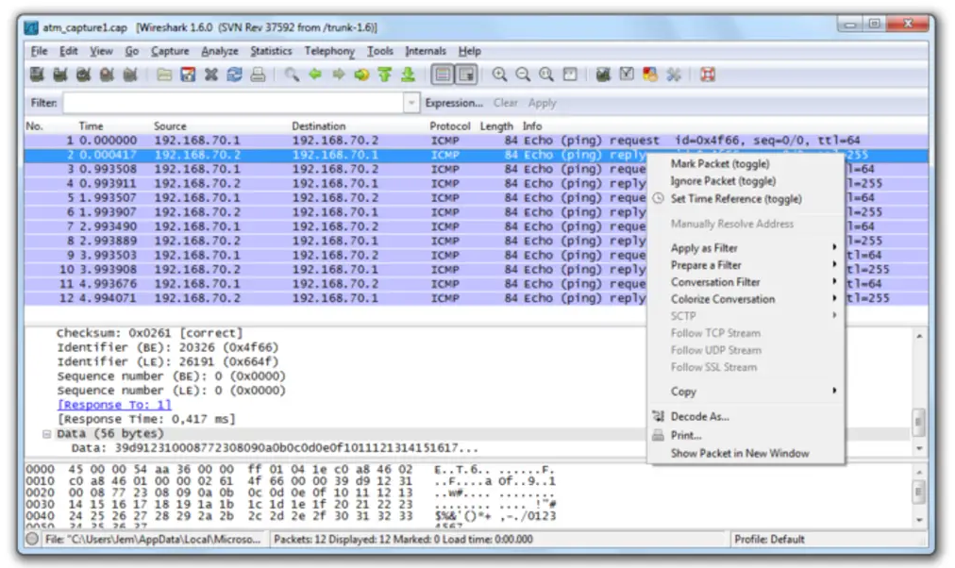Open the Analyze menu
The height and width of the screenshot is (568, 955).
tap(220, 51)
